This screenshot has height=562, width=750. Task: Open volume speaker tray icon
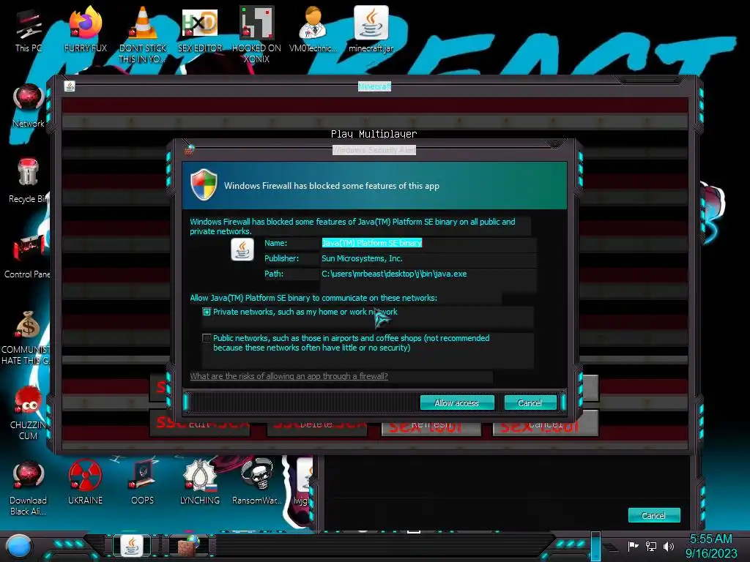(668, 546)
